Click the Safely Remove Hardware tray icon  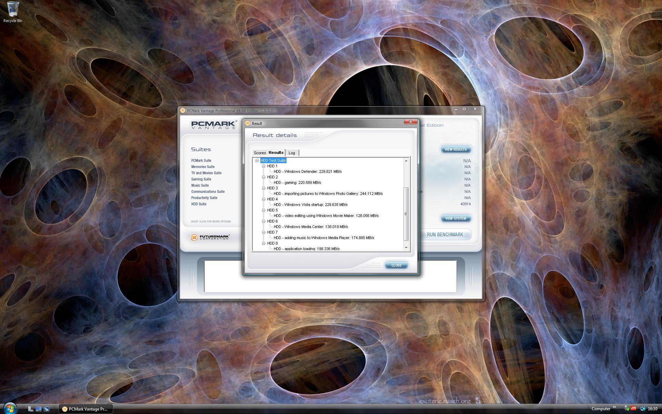(x=627, y=409)
